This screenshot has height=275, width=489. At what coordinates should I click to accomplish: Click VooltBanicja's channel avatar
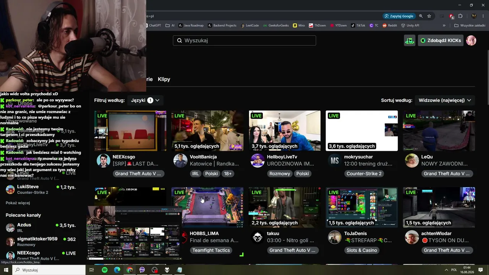point(181,161)
